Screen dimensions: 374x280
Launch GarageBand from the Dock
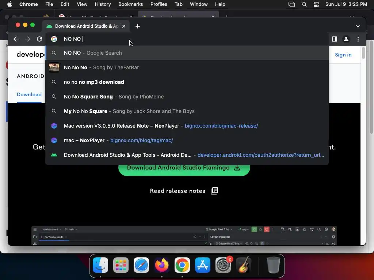[244, 265]
